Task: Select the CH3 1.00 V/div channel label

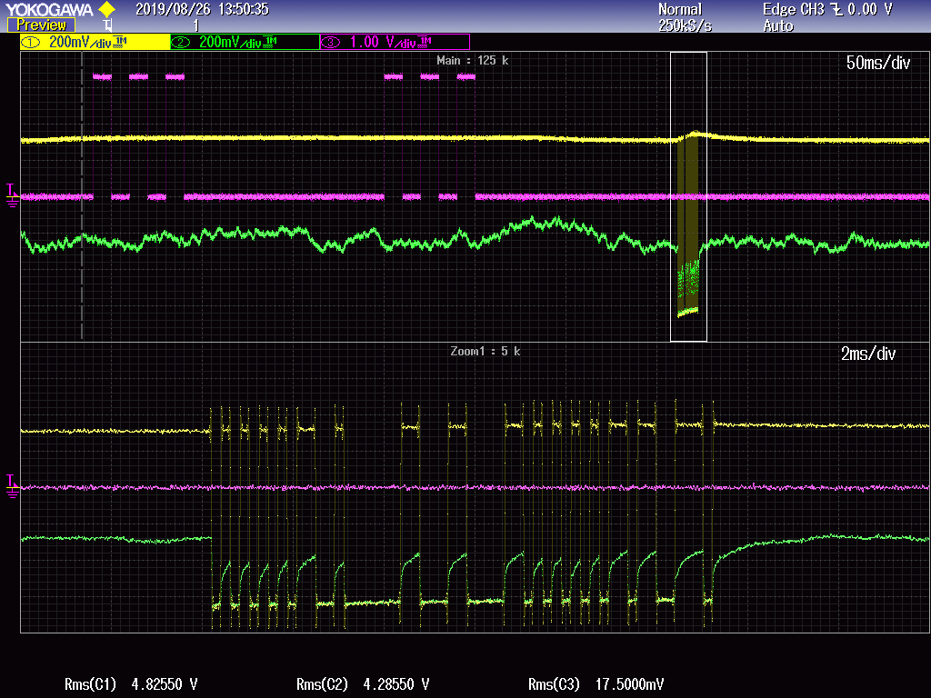Action: 395,42
